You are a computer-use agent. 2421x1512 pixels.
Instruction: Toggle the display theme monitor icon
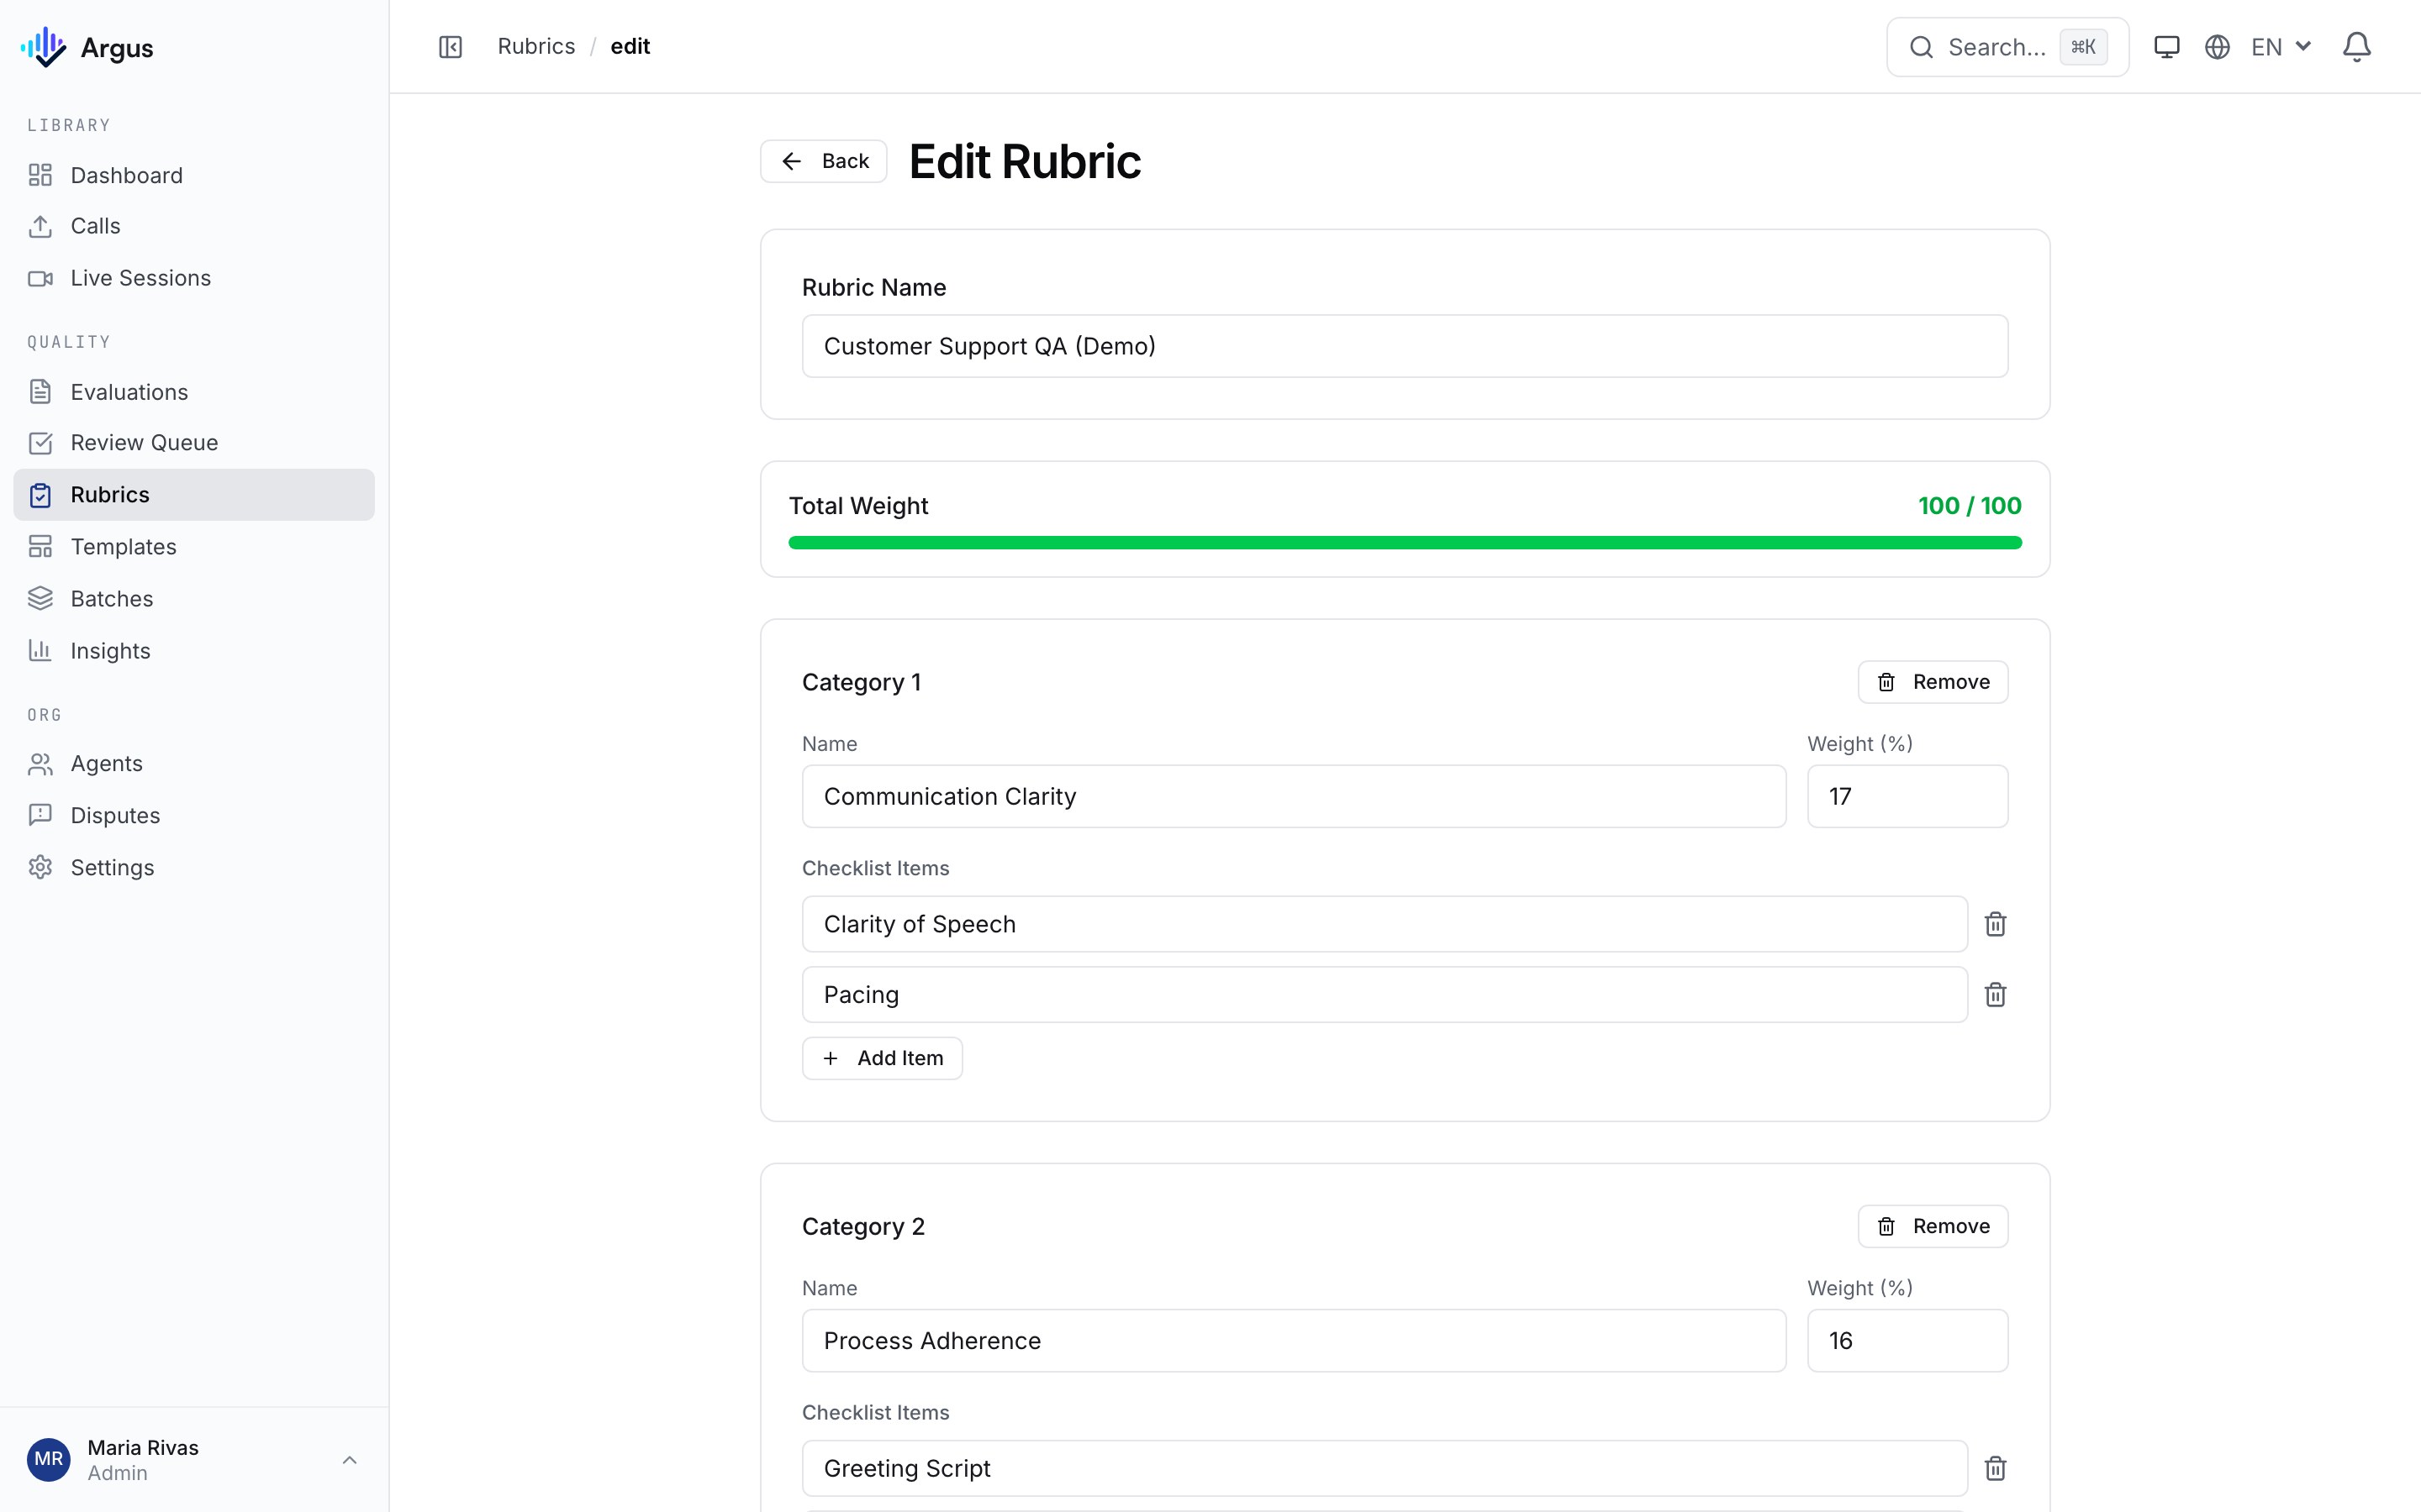[2166, 47]
